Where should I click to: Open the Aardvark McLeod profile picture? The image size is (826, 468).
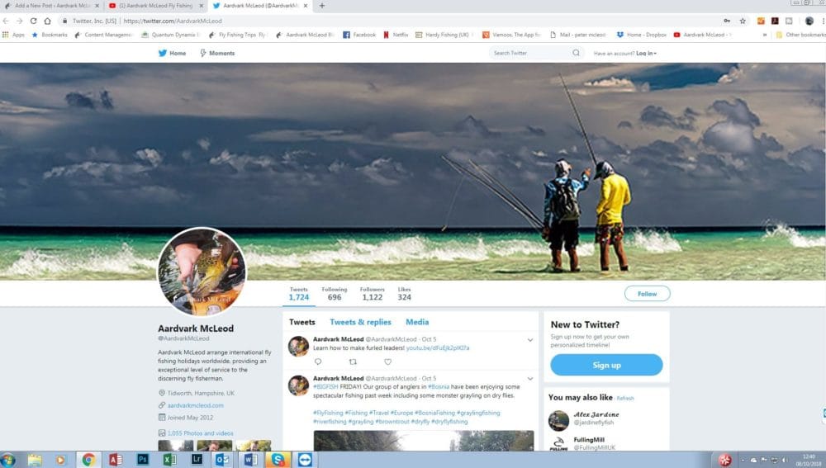(202, 272)
